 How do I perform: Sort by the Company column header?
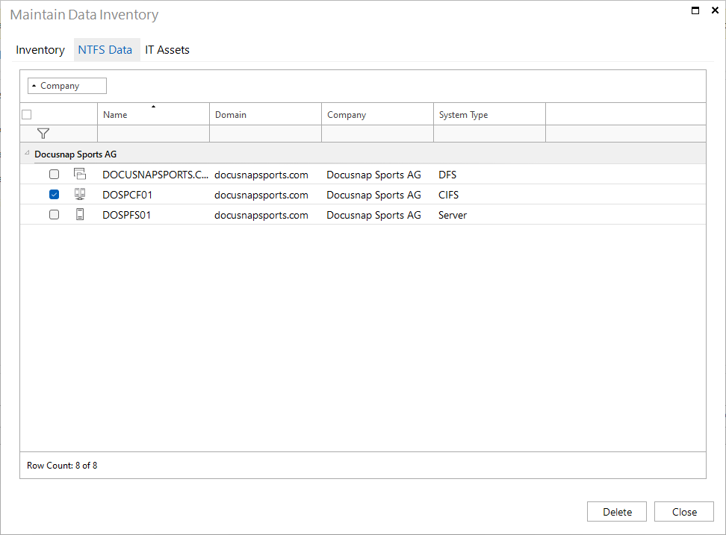pos(377,113)
